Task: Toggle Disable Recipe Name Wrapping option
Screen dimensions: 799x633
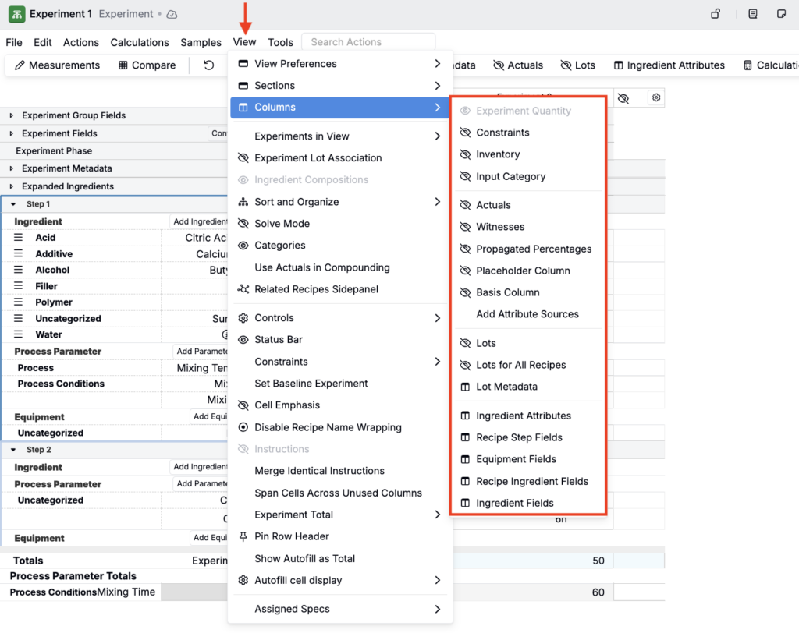Action: pos(328,427)
